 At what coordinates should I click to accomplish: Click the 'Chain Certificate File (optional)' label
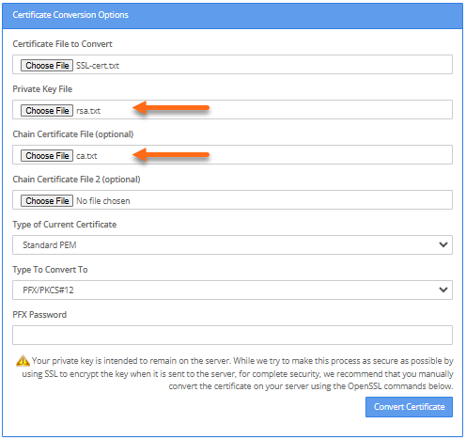[x=73, y=134]
